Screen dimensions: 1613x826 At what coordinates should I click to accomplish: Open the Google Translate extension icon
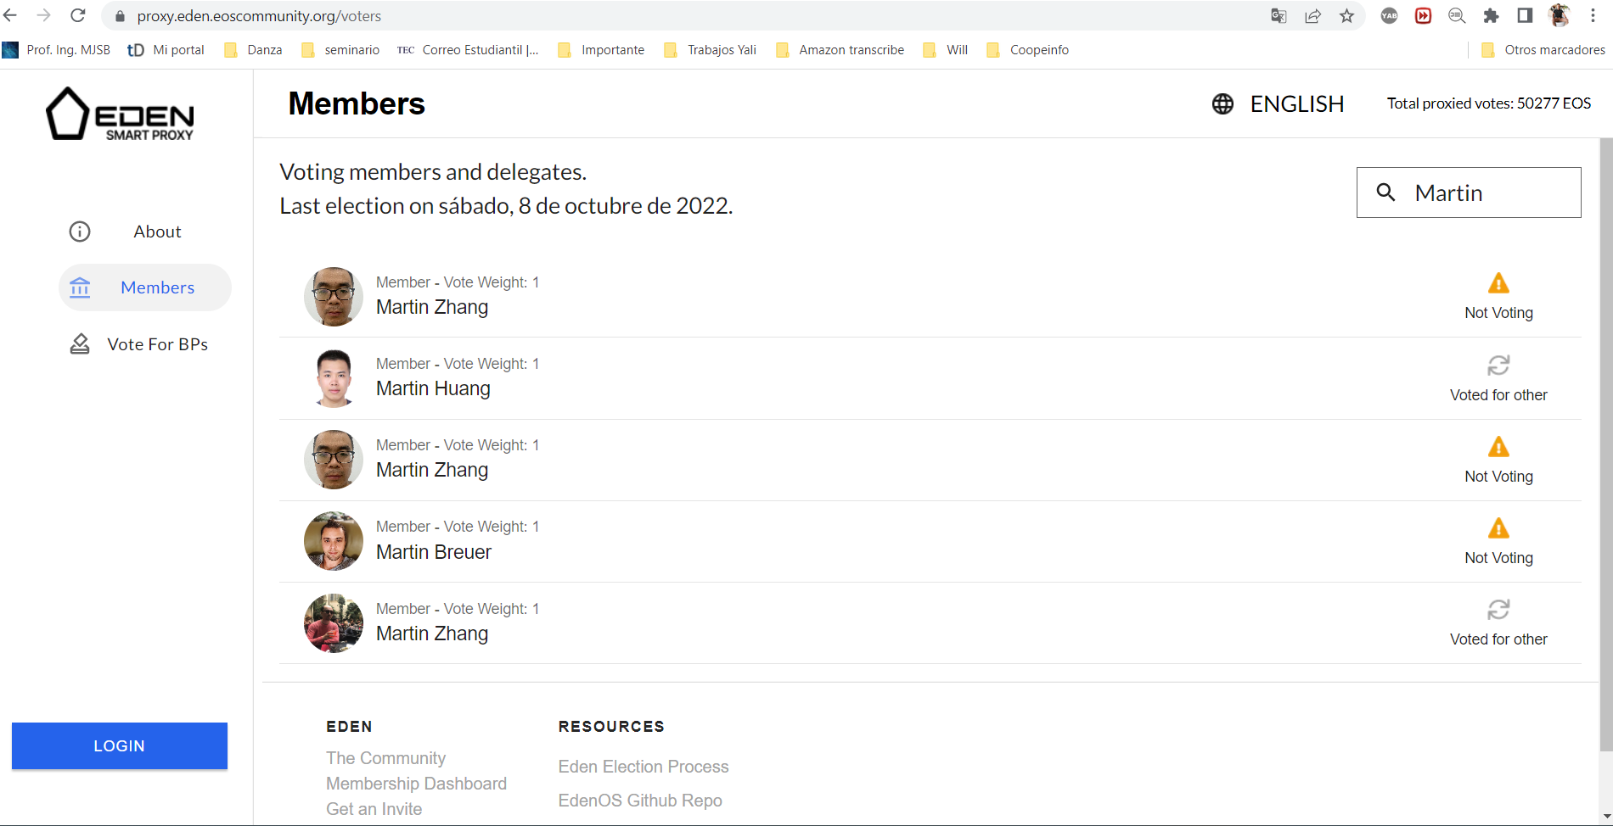(x=1278, y=15)
